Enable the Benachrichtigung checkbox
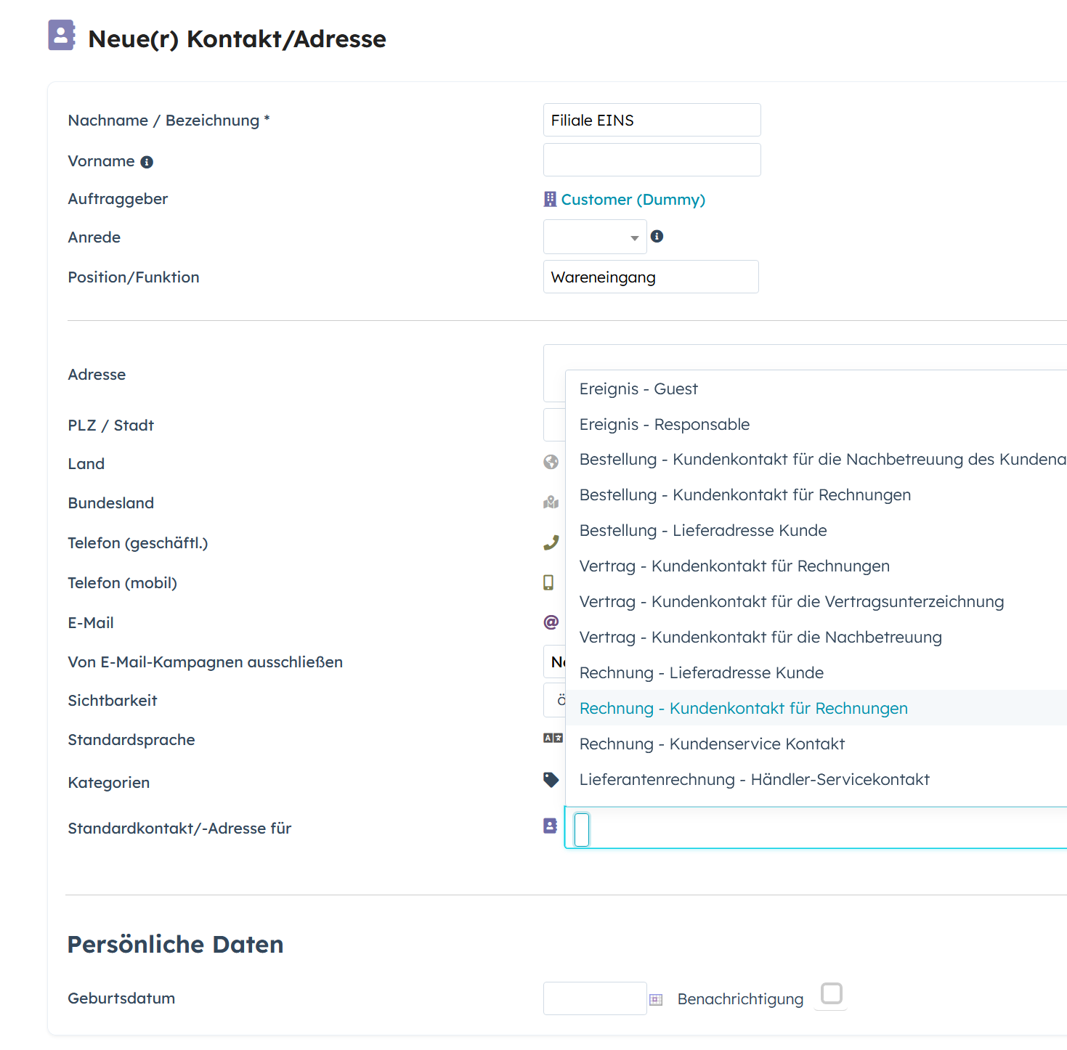1067x1050 pixels. (831, 993)
